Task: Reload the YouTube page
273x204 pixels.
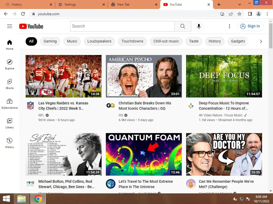Action: 23,14
